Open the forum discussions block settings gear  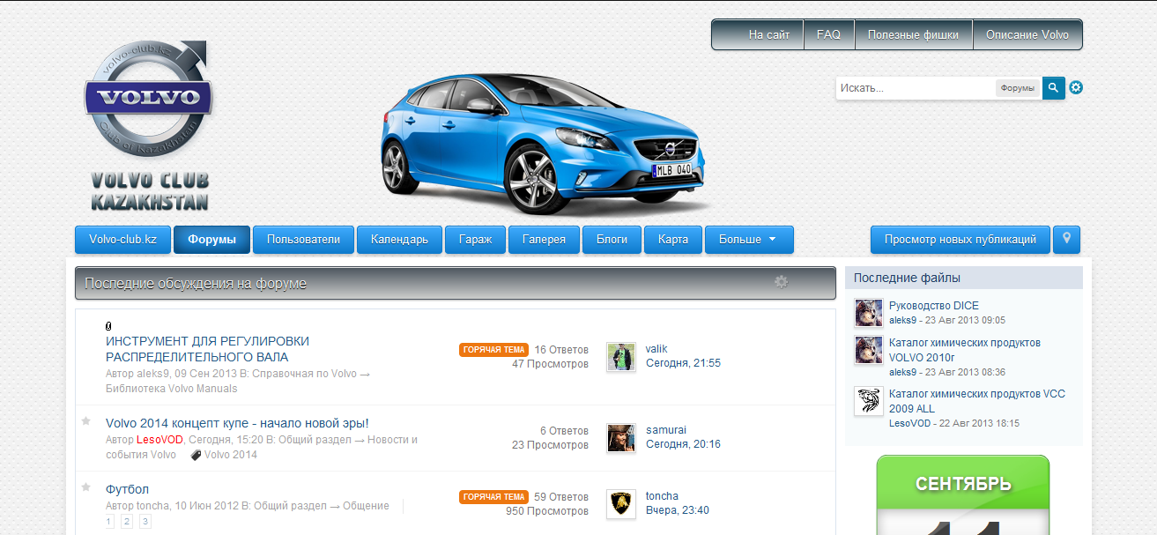point(781,282)
